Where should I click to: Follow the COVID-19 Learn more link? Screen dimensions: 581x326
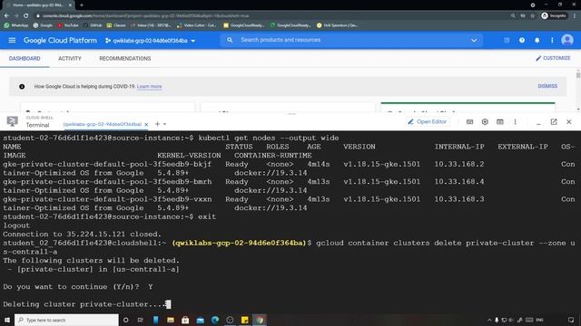pos(149,87)
